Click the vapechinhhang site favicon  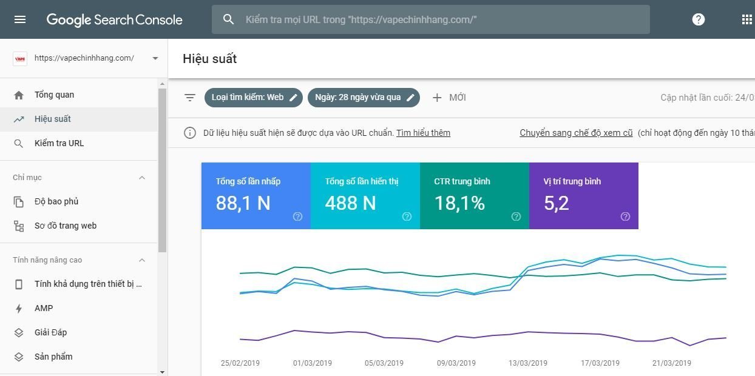(20, 58)
